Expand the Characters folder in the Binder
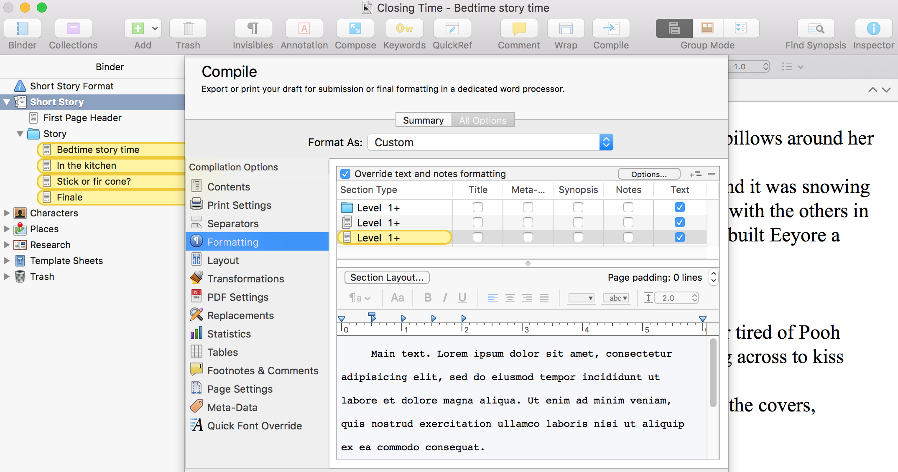The image size is (898, 472). coord(6,213)
